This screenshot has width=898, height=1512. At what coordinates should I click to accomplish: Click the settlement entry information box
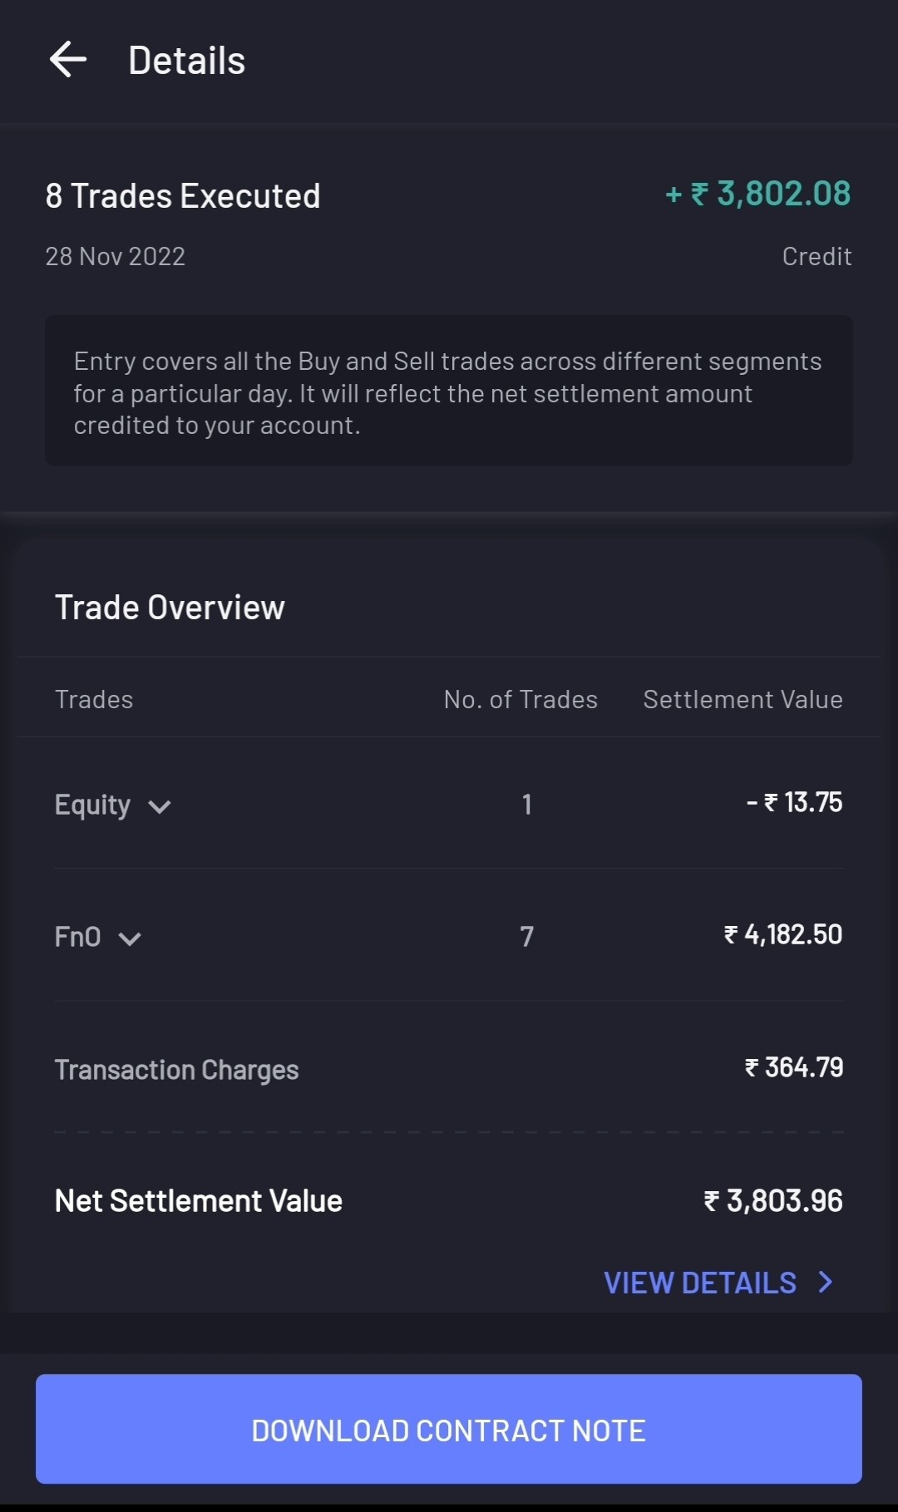click(448, 391)
